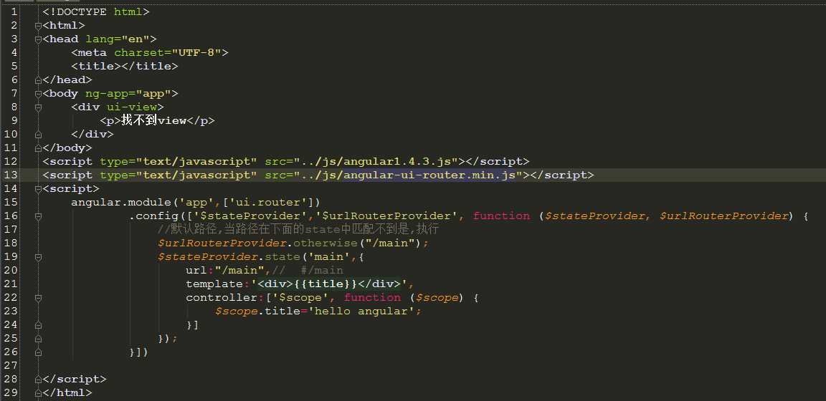826x401 pixels.
Task: Collapse the $stateProvider.state fold on line 19
Action: (x=38, y=257)
